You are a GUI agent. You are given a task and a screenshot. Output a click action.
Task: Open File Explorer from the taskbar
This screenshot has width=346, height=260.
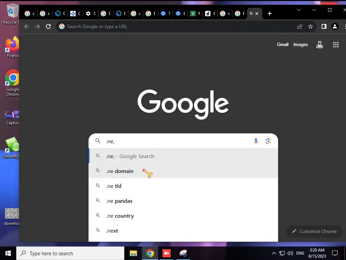point(133,253)
